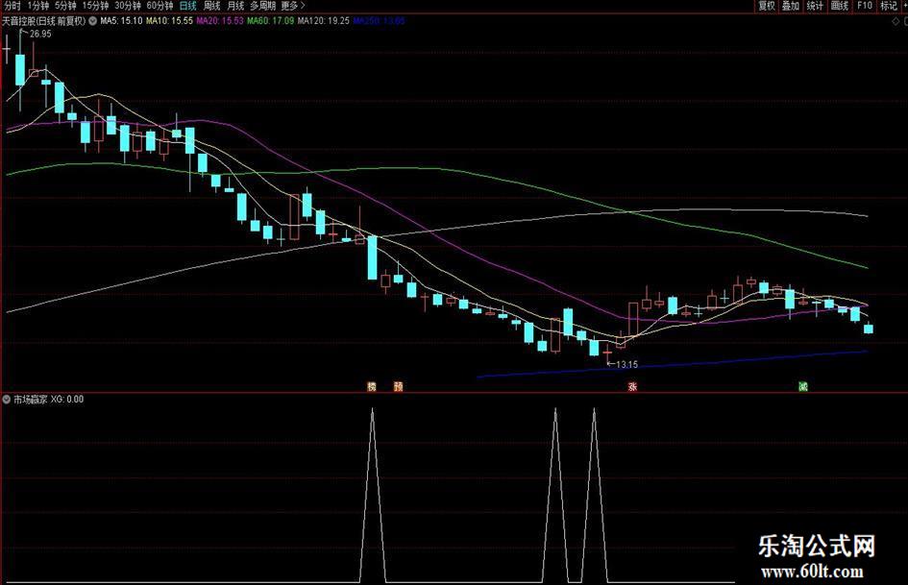Viewport: 908px width, 585px height.
Task: Click the 标记 mark button
Action: click(889, 6)
